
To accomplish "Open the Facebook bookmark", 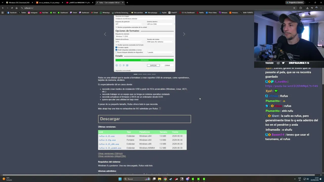I will pyautogui.click(x=12, y=13).
